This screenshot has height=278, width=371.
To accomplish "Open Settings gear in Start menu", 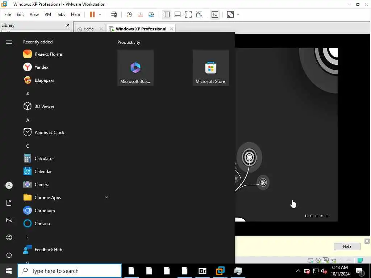I will (x=9, y=237).
